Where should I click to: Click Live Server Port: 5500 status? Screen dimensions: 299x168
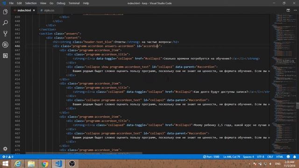click(211, 157)
